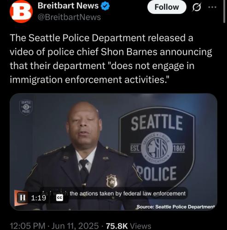Screen dimensions: 227x230
Task: Click the large Seattle Police shield emblem
Action: click(157, 148)
